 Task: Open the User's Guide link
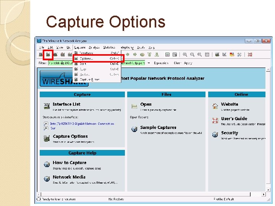pyautogui.click(x=234, y=119)
